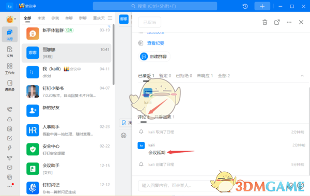Open the Workbench (工作台) sidebar section
Viewport: 310px width, 196px height.
(x=10, y=69)
